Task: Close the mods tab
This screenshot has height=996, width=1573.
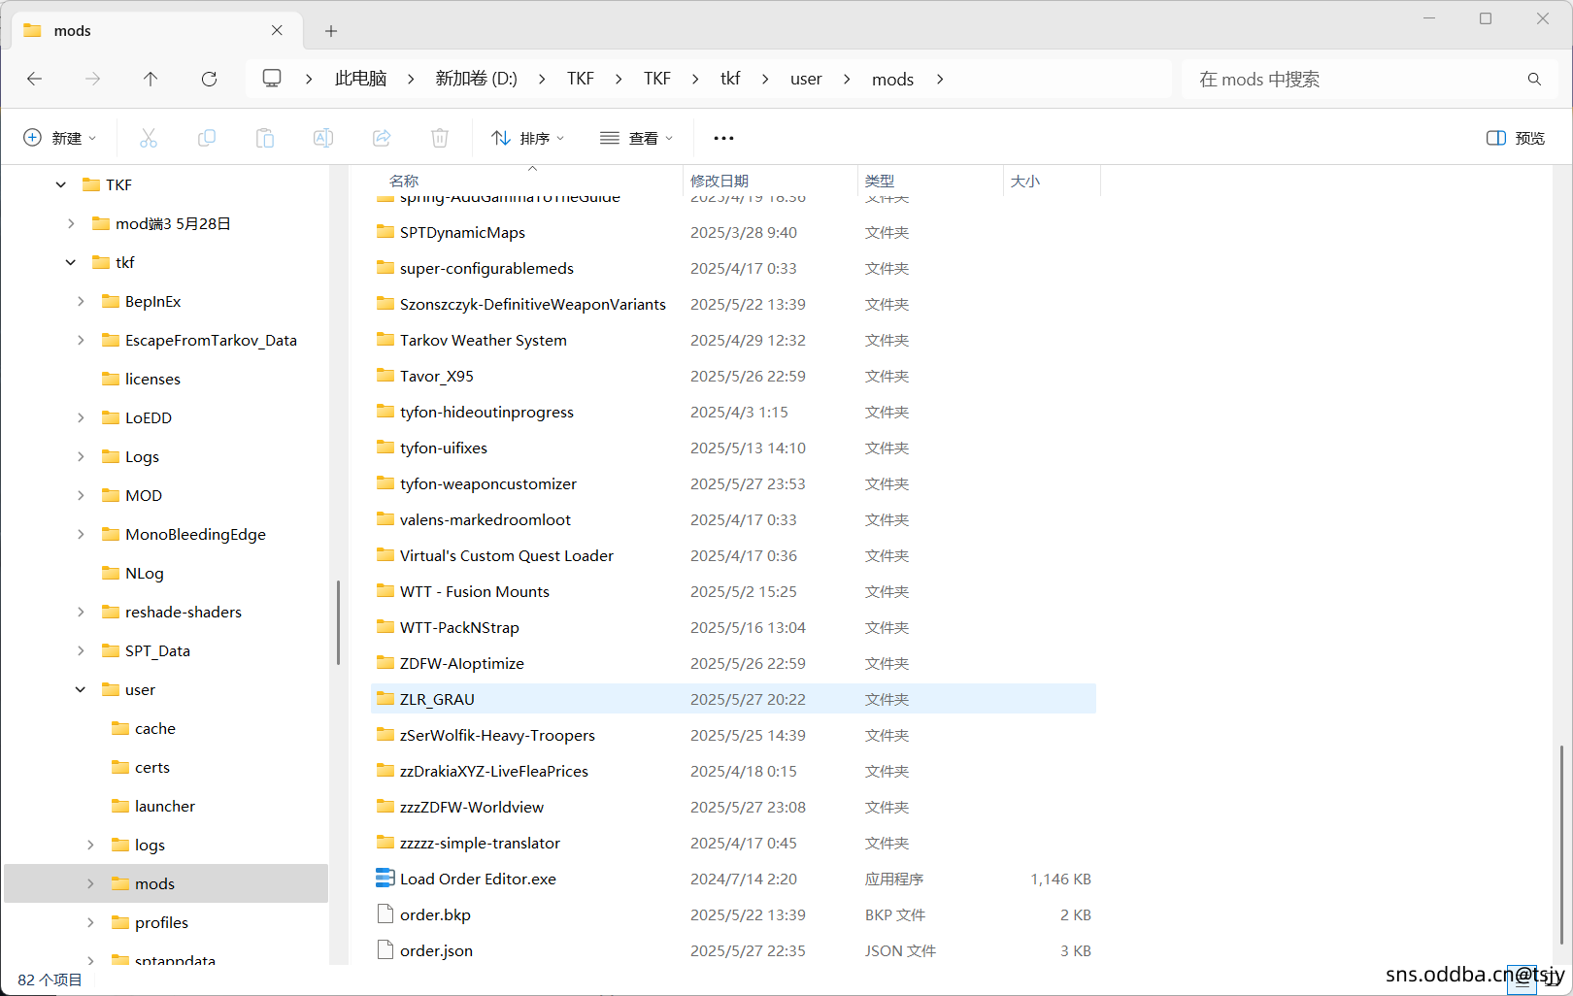Action: coord(277,30)
